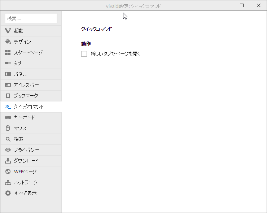This screenshot has width=267, height=213.
Task: Click the gear icon beside すべて表示
Action: pyautogui.click(x=8, y=193)
